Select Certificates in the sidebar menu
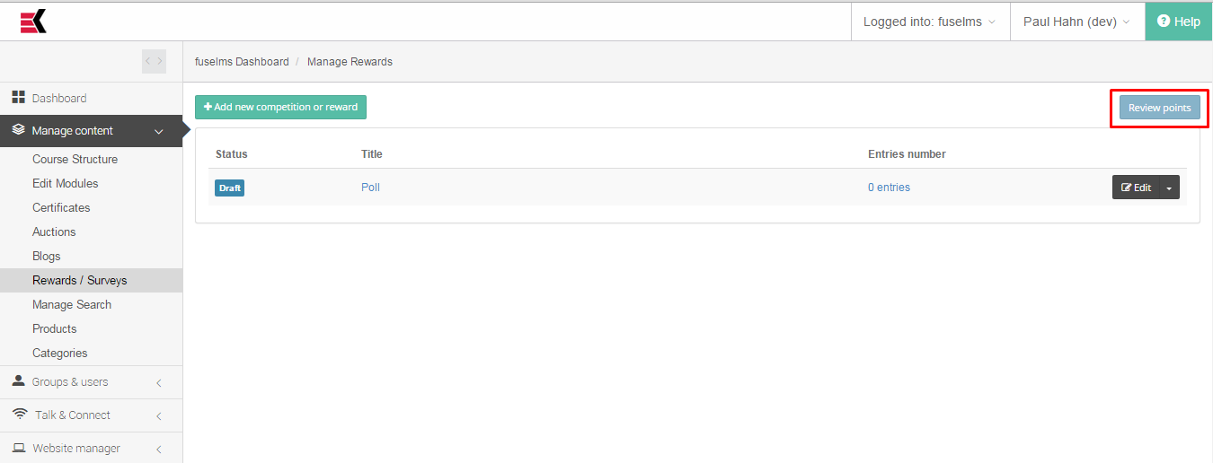 click(61, 207)
